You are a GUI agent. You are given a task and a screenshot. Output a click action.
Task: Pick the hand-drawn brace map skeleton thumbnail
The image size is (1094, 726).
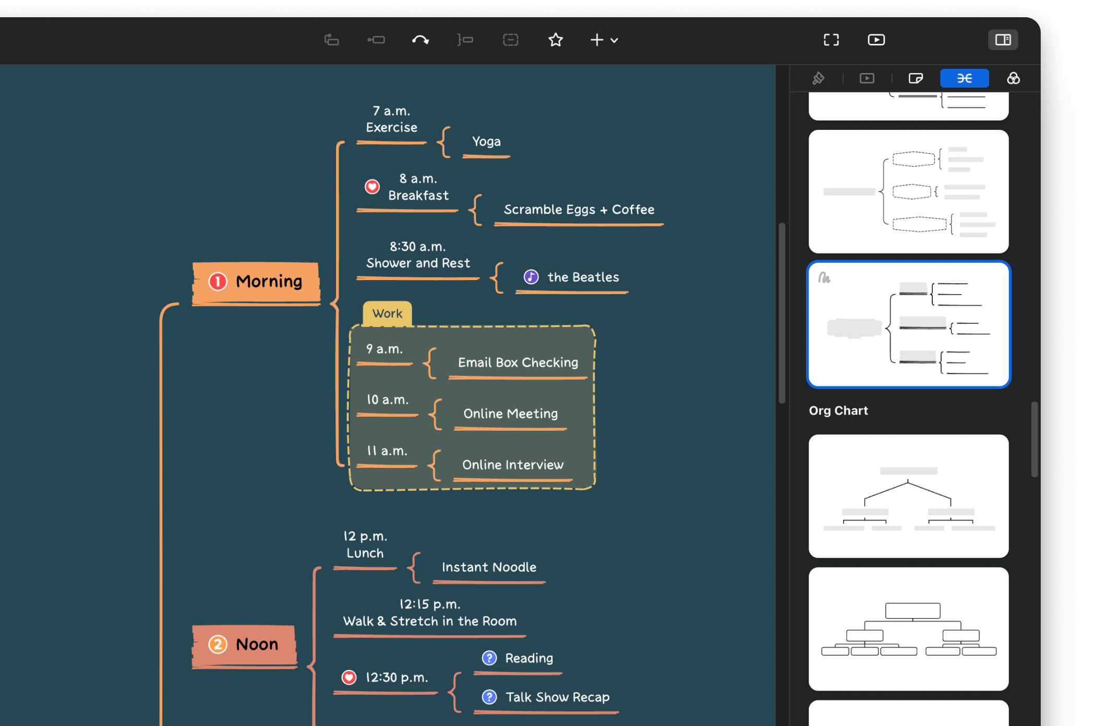click(x=908, y=324)
